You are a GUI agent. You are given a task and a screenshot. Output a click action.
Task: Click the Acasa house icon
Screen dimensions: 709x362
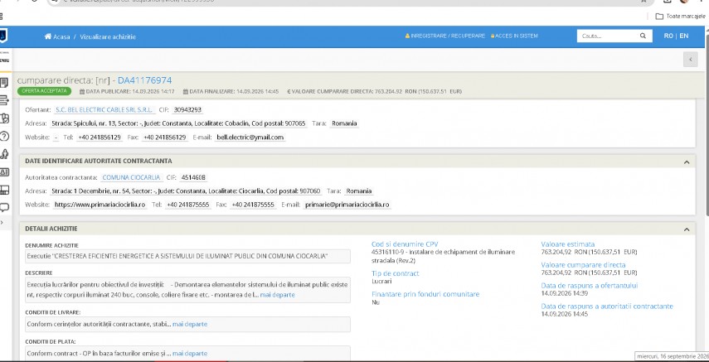48,36
